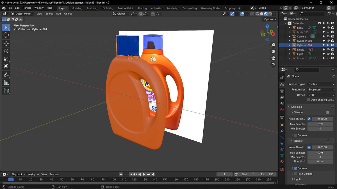This screenshot has width=337, height=189.
Task: Select the Move tool
Action: tap(6, 43)
